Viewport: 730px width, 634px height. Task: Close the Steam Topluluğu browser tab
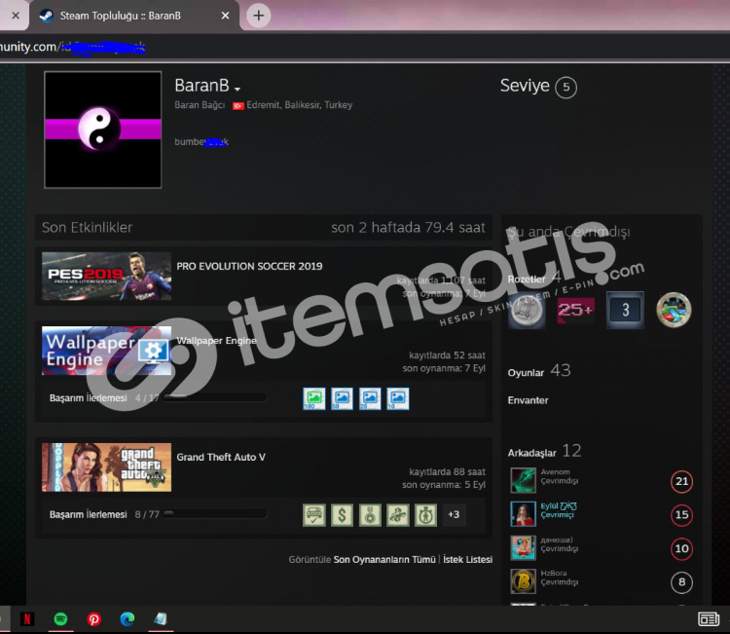(226, 16)
